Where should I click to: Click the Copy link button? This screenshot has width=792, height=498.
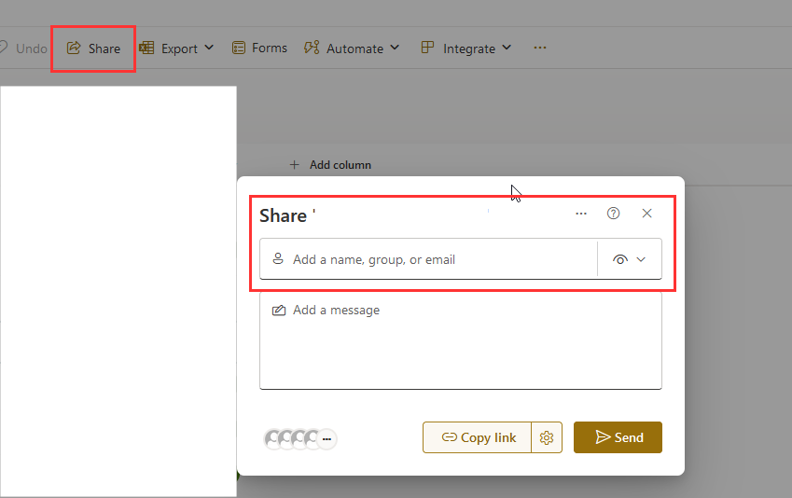click(x=478, y=437)
